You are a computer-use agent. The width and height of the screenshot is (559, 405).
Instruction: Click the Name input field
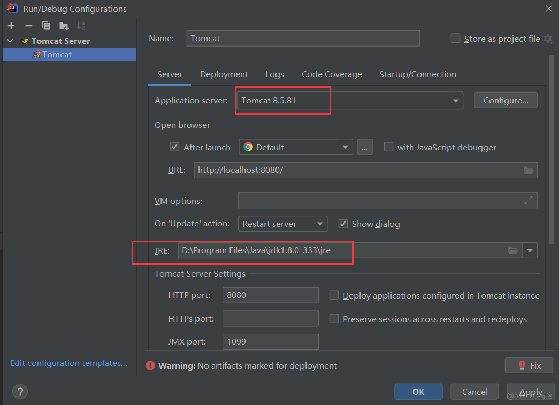click(303, 38)
